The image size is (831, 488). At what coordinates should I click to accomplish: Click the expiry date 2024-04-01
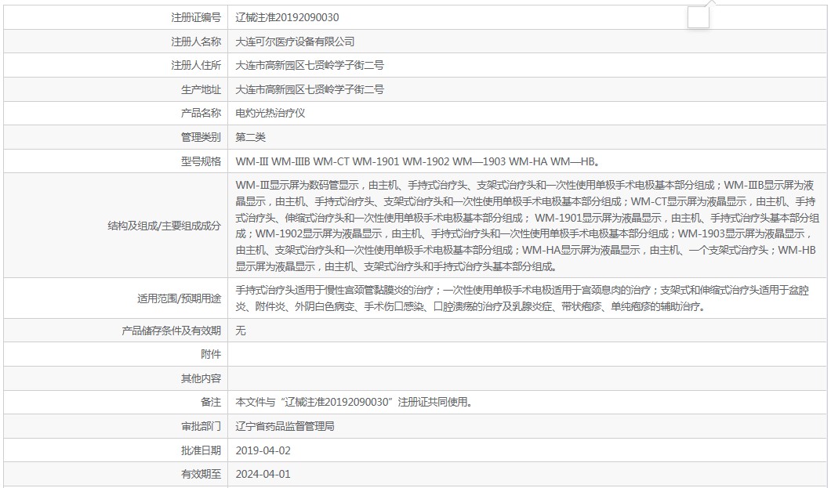(x=263, y=474)
